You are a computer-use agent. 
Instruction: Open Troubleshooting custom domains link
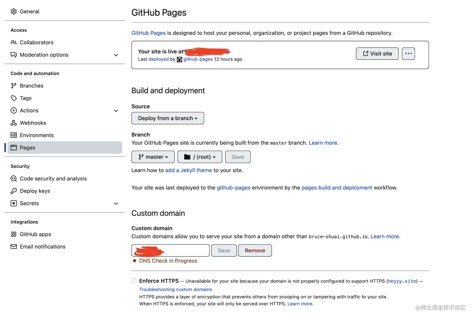(176, 290)
